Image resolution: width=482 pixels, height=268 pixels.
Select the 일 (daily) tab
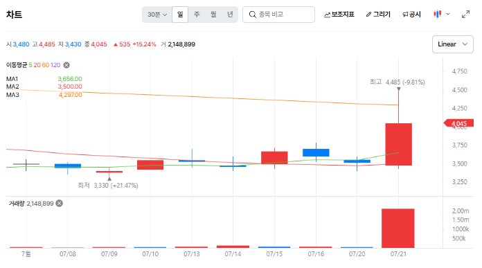(180, 15)
